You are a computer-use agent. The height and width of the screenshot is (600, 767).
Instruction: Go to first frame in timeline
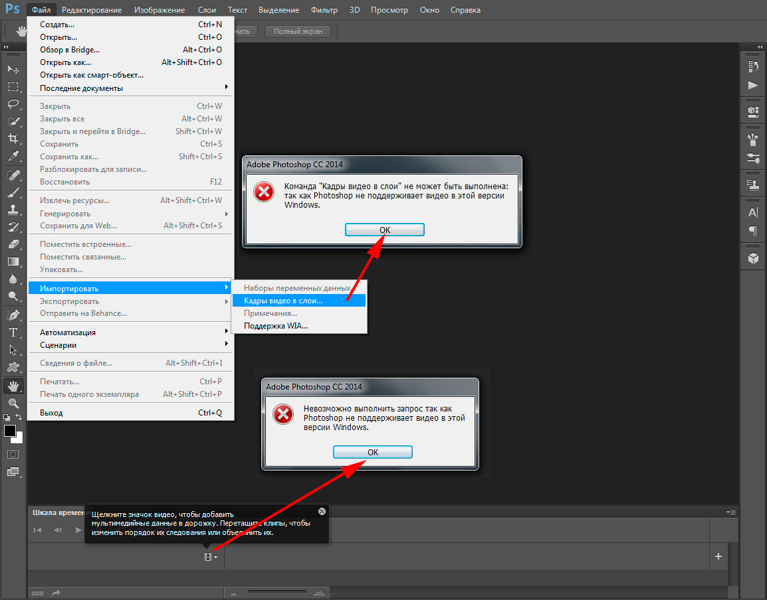point(38,530)
